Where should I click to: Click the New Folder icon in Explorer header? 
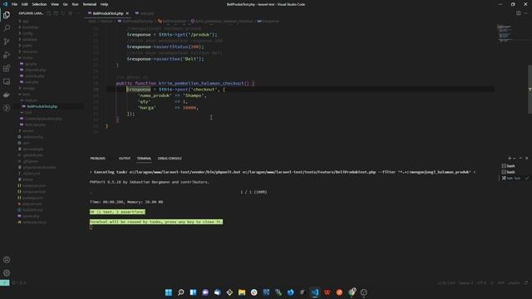tap(56, 13)
